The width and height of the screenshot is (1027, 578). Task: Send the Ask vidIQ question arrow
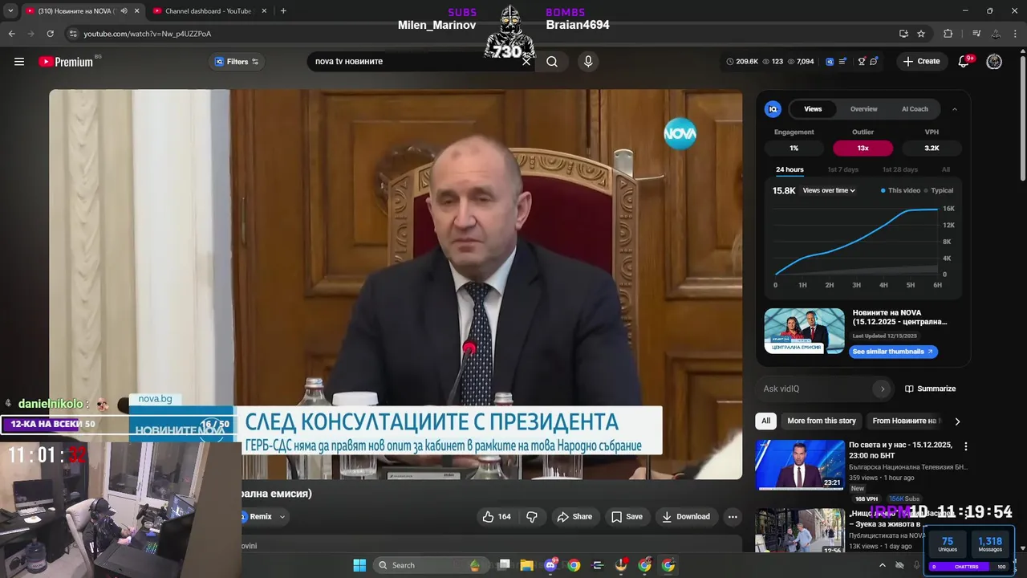pos(883,389)
